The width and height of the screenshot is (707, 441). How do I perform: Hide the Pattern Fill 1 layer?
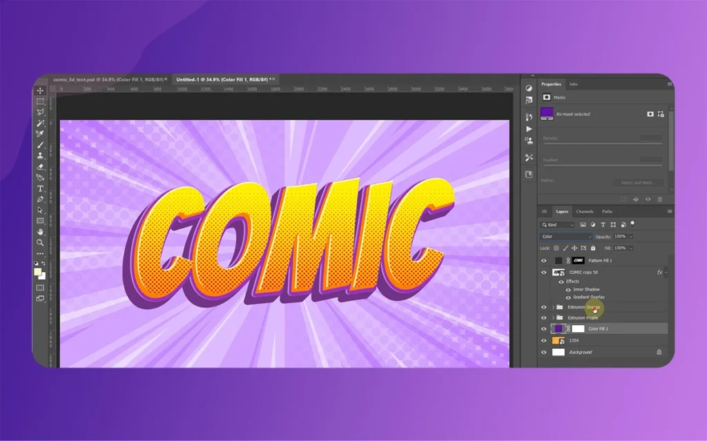point(544,260)
